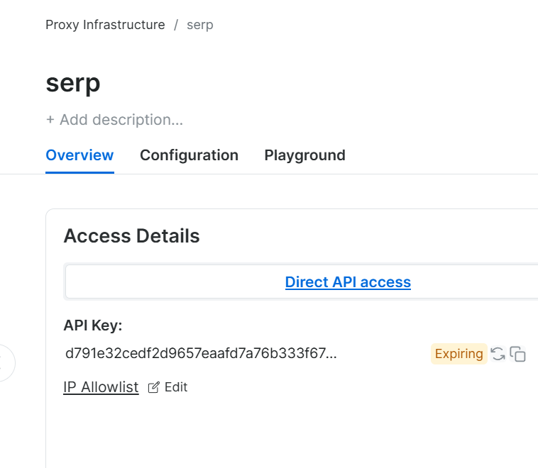This screenshot has width=538, height=468.
Task: Open the Playground tab
Action: click(x=304, y=155)
